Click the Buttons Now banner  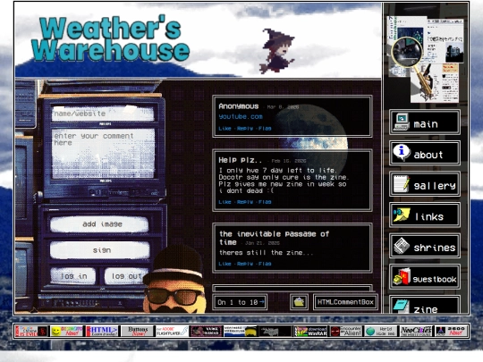(137, 332)
